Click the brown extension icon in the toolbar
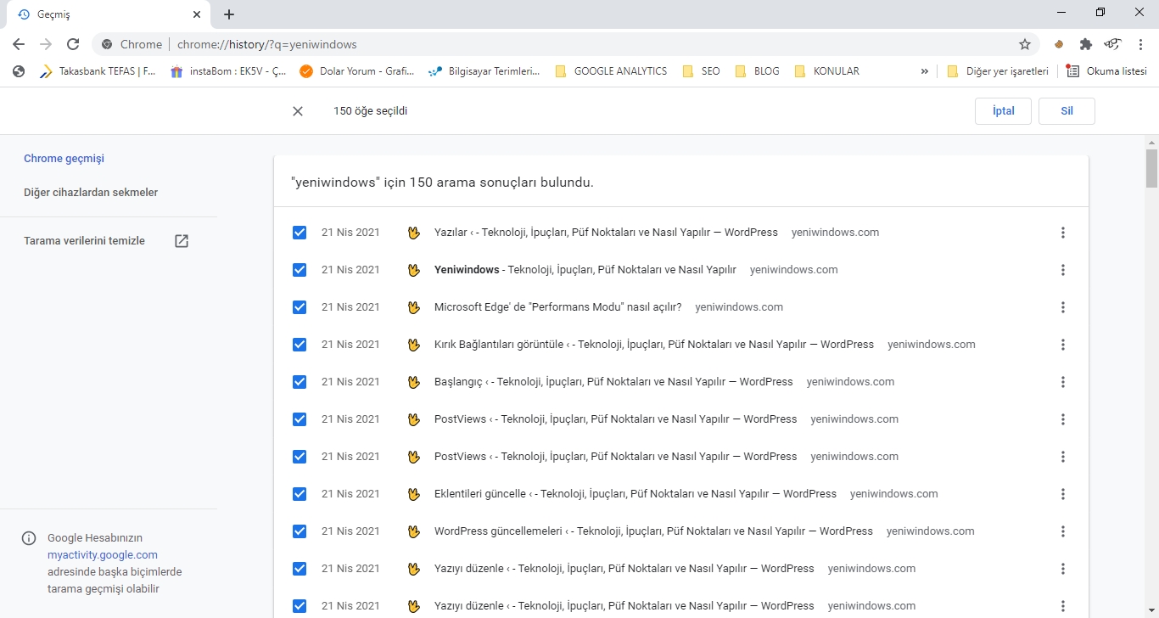 tap(1059, 44)
